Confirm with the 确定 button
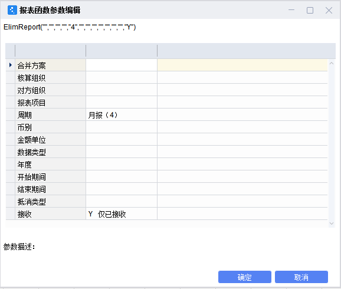 click(x=245, y=277)
